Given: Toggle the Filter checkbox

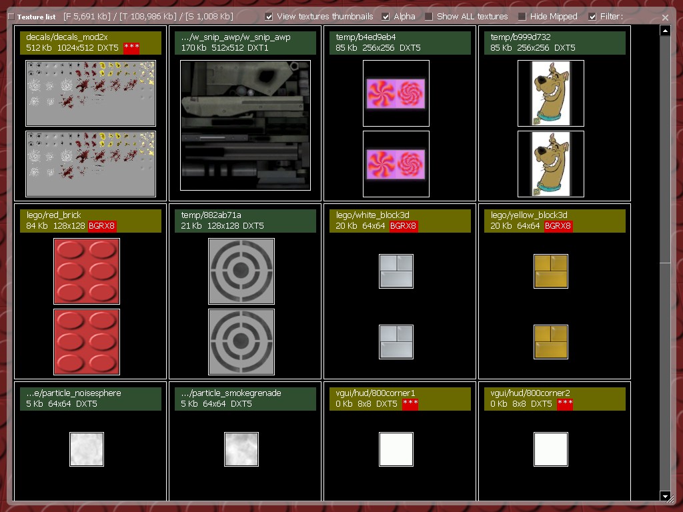Looking at the screenshot, I should 592,17.
